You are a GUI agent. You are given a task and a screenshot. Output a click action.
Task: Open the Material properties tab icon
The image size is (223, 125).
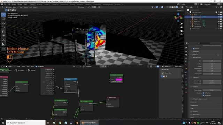(186, 88)
